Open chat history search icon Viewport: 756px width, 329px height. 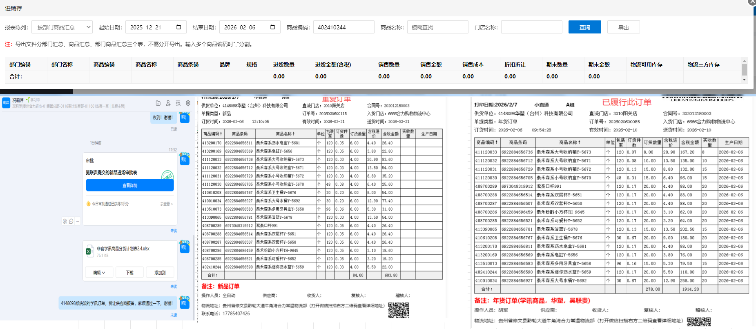point(178,103)
